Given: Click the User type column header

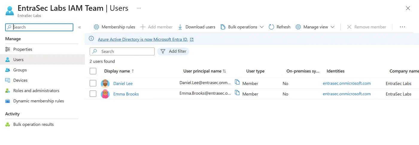Looking at the screenshot, I should [255, 71].
